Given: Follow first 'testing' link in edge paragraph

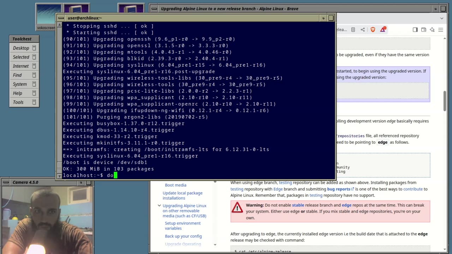Looking at the screenshot, I should (285, 183).
